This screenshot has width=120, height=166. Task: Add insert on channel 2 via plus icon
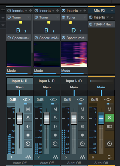(x=58, y=11)
